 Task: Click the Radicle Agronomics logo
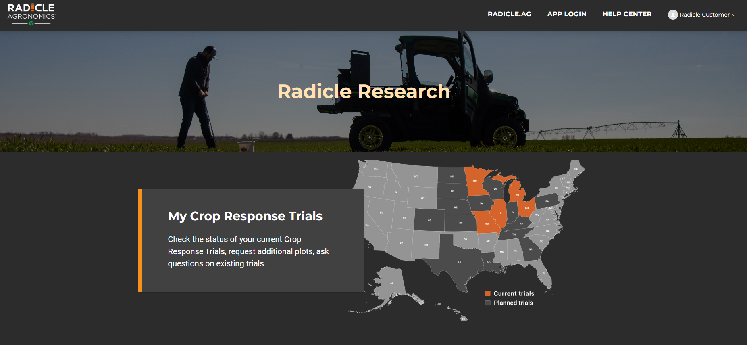(x=31, y=15)
